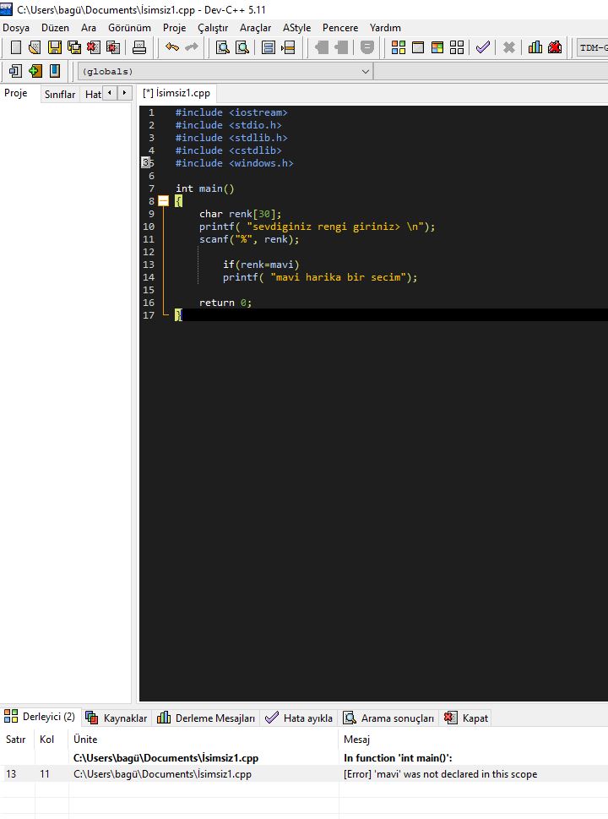Image resolution: width=608 pixels, height=819 pixels.
Task: Click the Go to Function toolbar icon
Action: pos(269,47)
